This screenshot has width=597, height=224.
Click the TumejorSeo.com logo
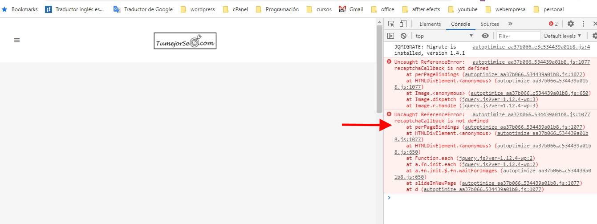[x=185, y=41]
